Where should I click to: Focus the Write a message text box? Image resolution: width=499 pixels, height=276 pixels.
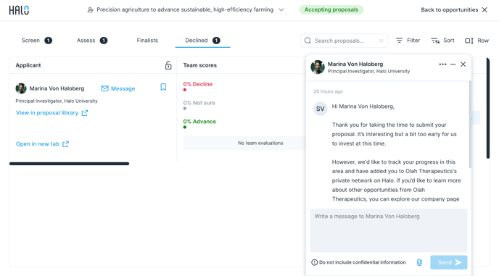tap(389, 230)
